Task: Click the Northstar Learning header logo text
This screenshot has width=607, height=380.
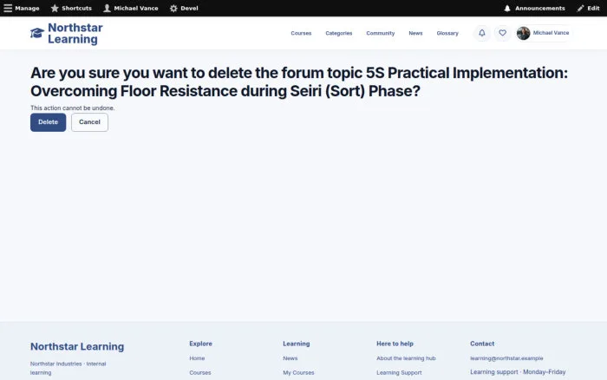Action: [x=75, y=33]
